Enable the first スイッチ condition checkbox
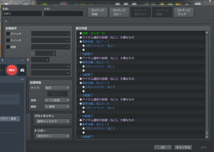 coord(8,33)
